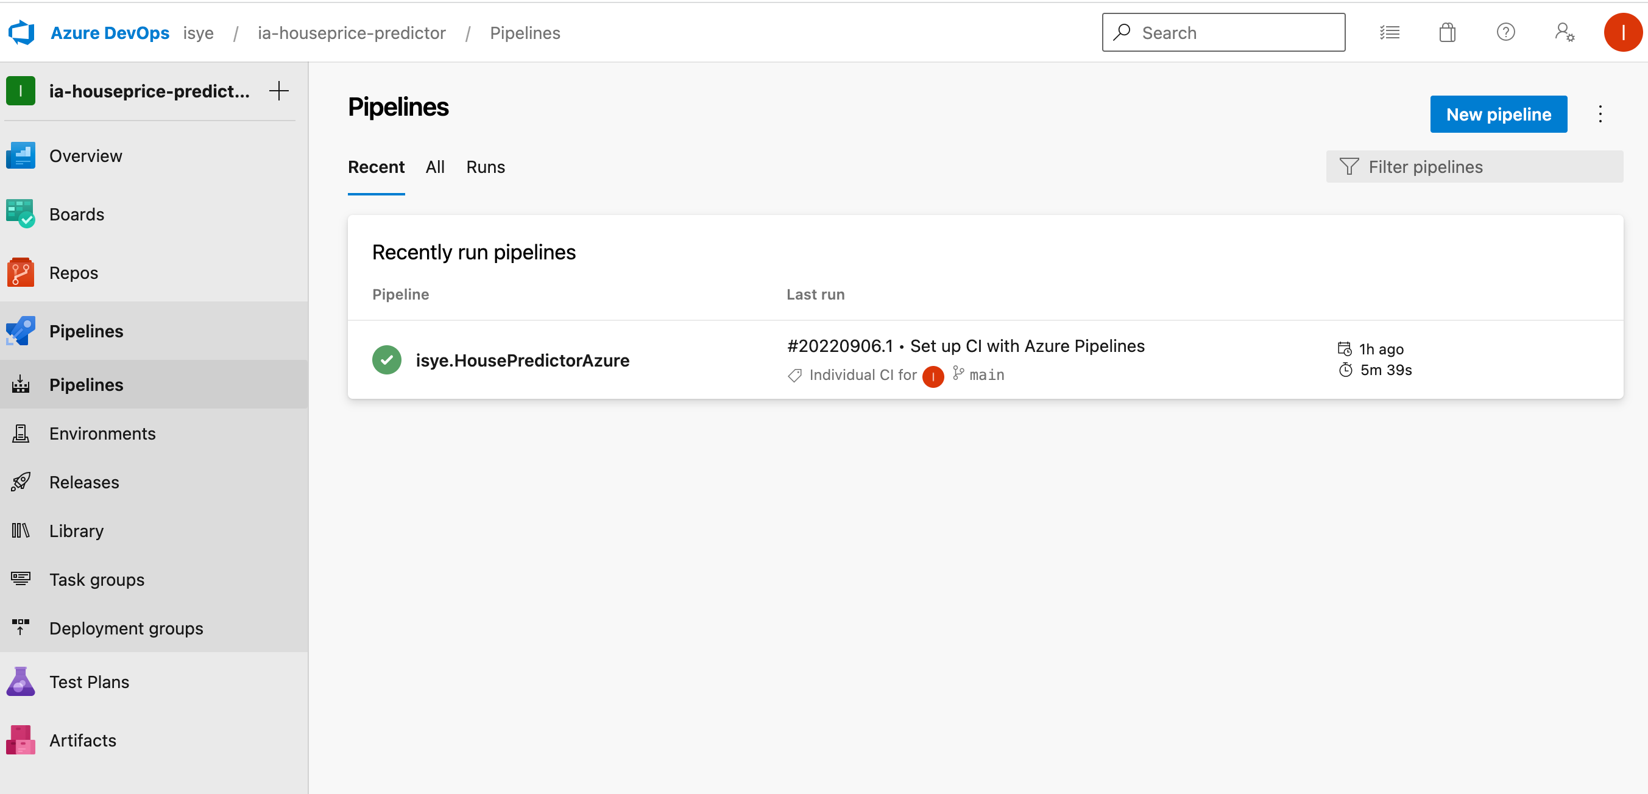The image size is (1648, 794).
Task: Open the Marketplace shopping bag icon
Action: pos(1448,32)
